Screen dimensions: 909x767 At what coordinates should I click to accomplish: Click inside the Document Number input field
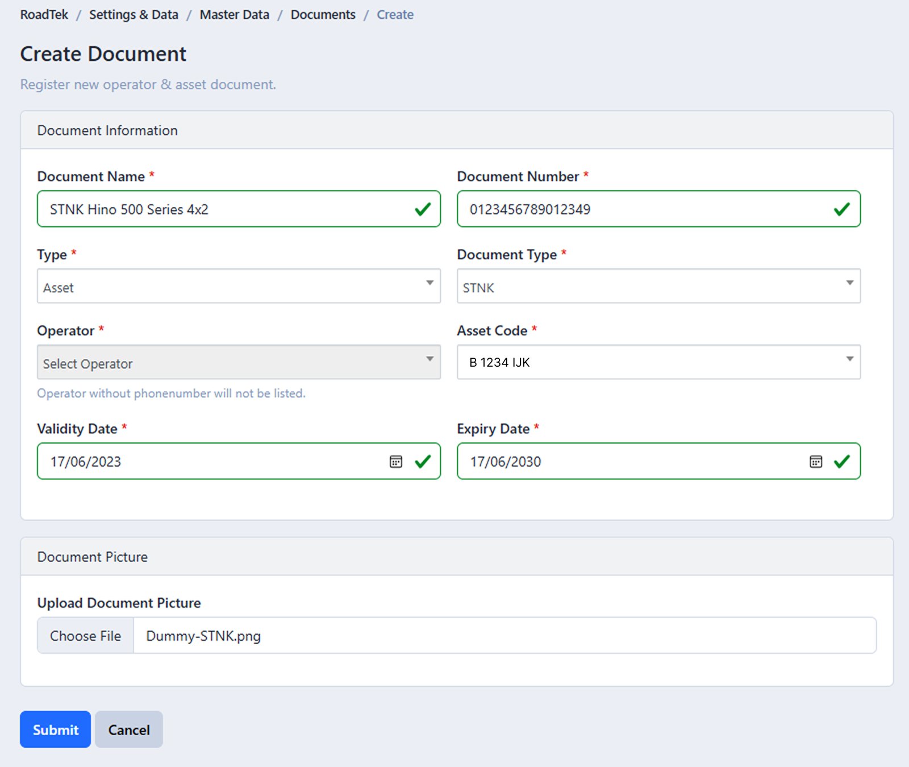[625, 209]
